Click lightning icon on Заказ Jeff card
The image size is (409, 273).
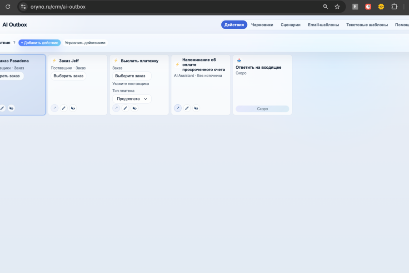tap(54, 61)
